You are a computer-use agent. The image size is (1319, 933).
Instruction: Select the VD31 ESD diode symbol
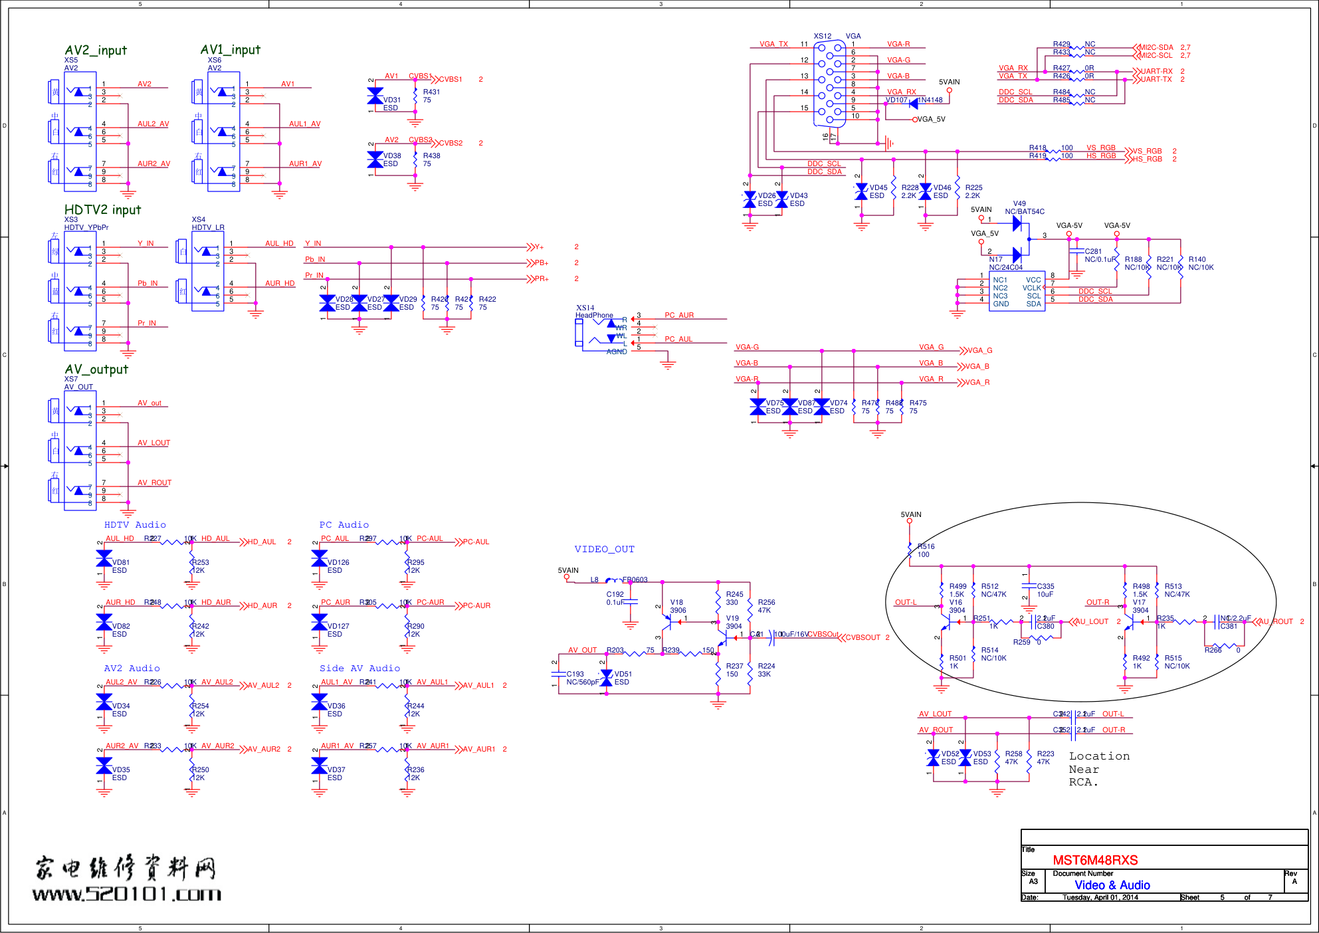tap(375, 96)
